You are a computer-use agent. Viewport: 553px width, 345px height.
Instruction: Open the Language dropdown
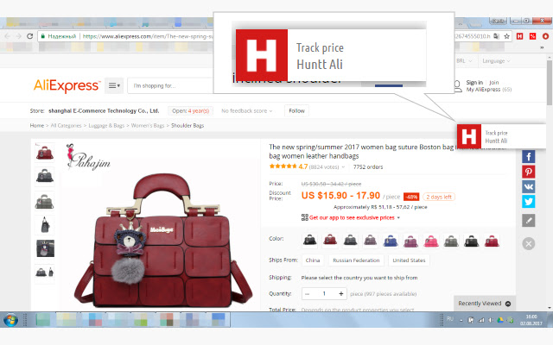(496, 61)
